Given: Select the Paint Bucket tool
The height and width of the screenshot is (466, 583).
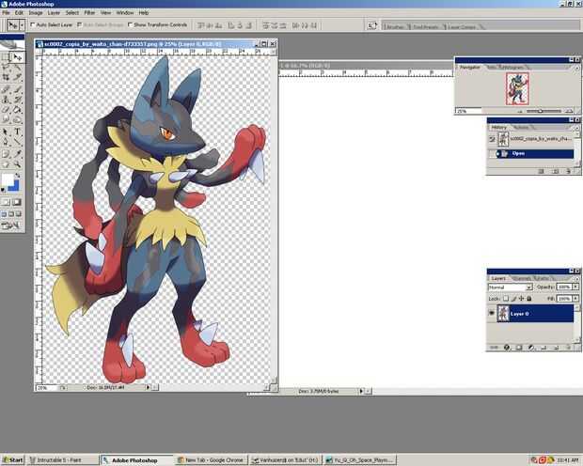Looking at the screenshot, I should [18, 110].
